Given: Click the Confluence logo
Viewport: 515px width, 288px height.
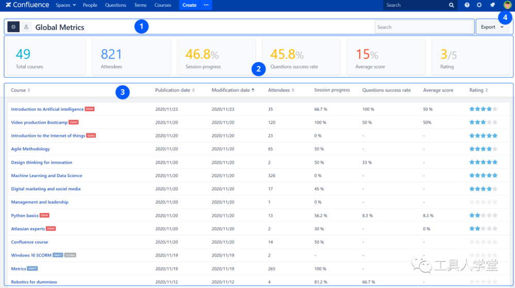Looking at the screenshot, I should click(27, 5).
